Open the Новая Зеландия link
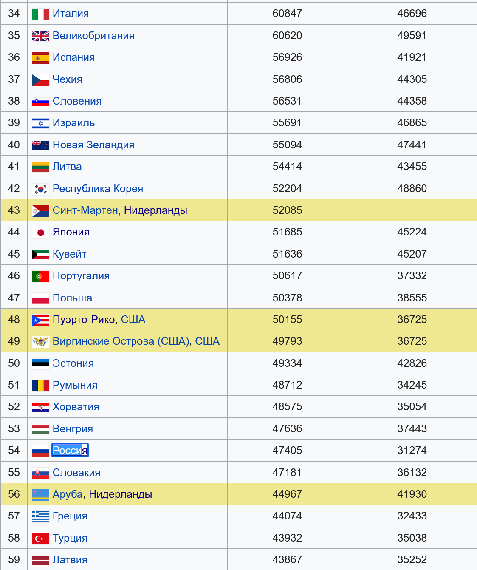The height and width of the screenshot is (570, 477). pyautogui.click(x=93, y=145)
